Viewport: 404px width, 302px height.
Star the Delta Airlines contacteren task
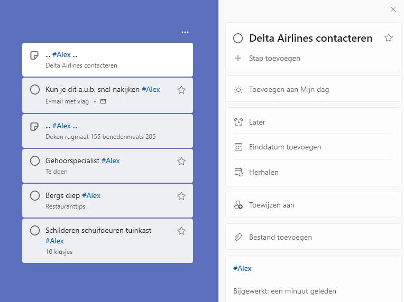point(389,37)
